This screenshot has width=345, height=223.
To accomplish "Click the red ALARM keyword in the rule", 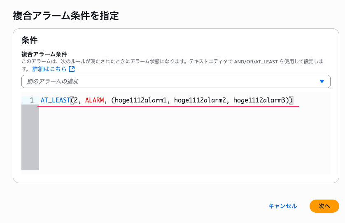I will 94,100.
